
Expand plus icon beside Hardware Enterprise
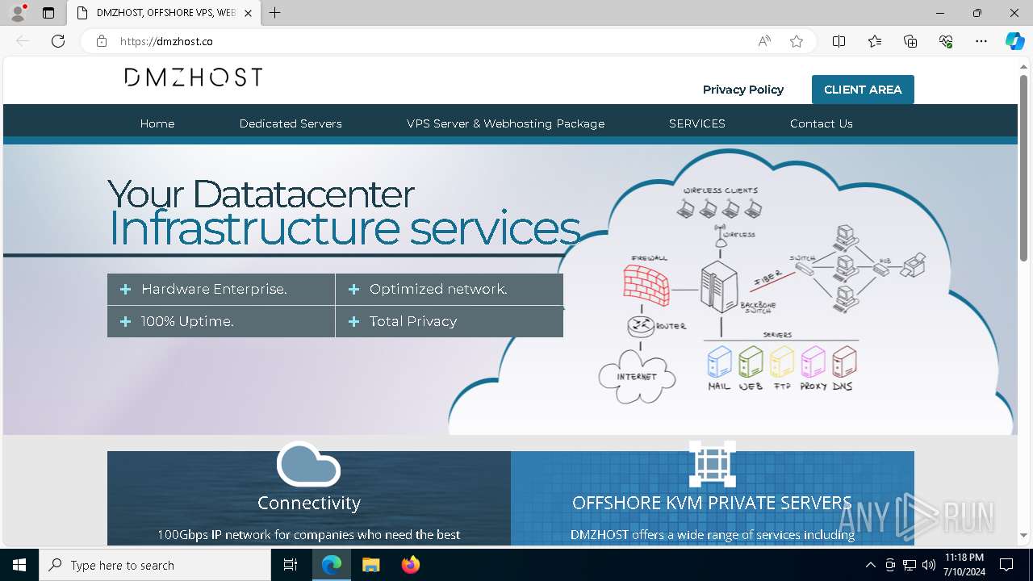click(x=125, y=289)
